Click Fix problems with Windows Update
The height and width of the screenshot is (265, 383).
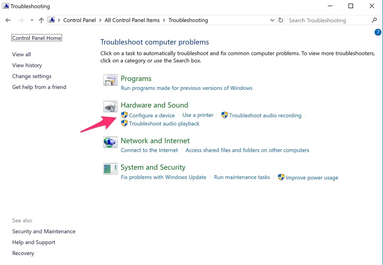click(x=164, y=177)
